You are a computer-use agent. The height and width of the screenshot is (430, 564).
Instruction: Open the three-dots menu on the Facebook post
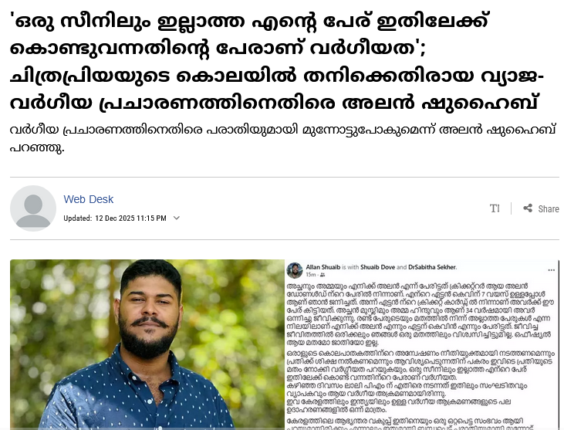(551, 270)
